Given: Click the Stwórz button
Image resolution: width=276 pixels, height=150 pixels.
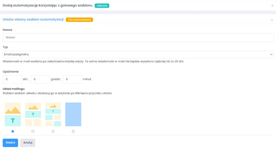Looking at the screenshot, I should click(x=10, y=143).
